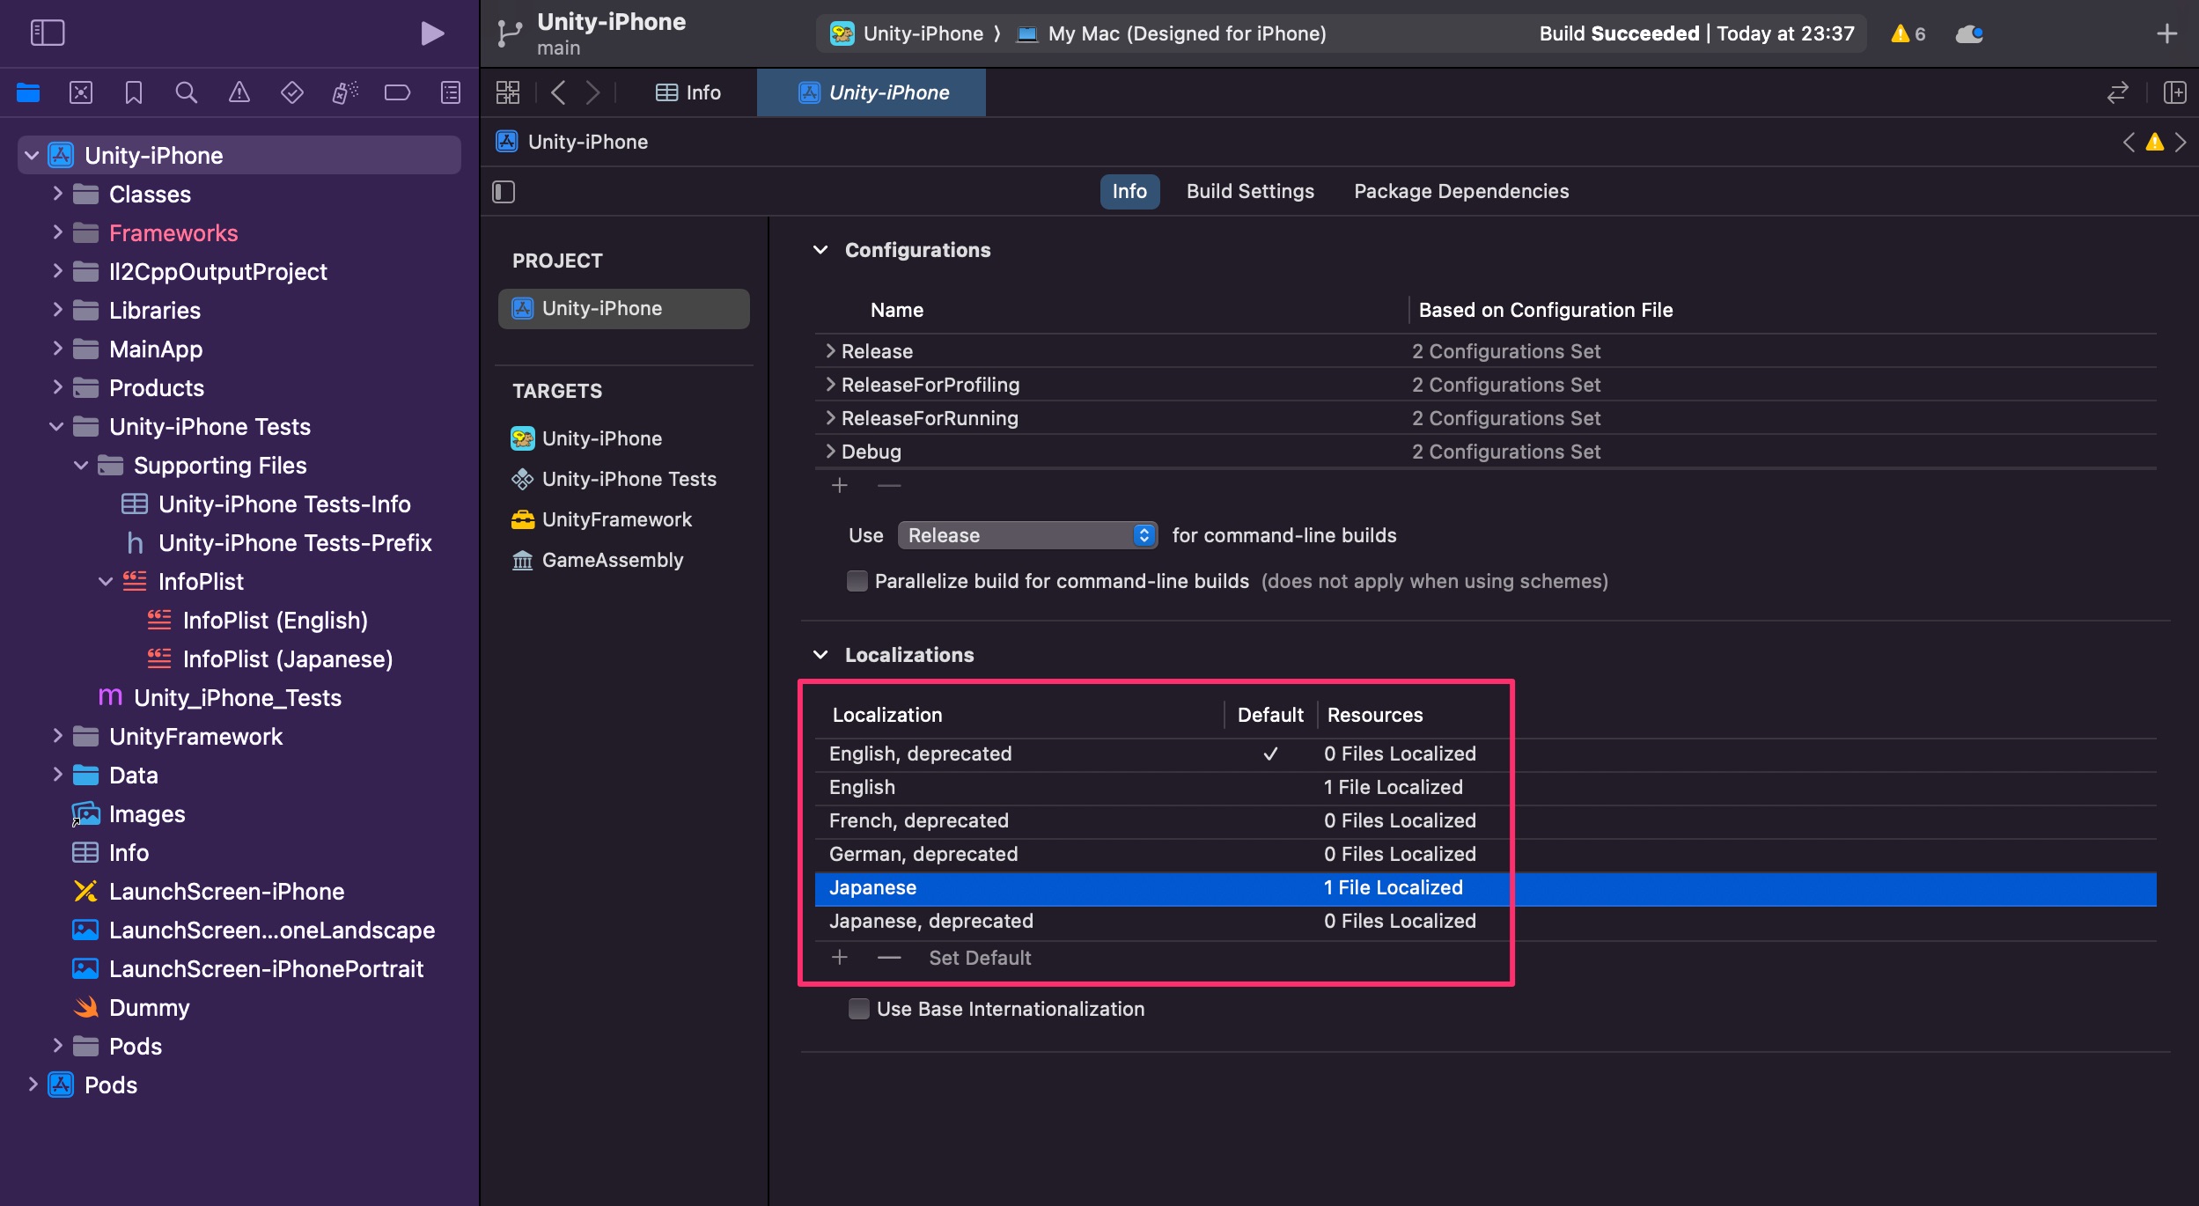Click the swap editor arrows icon
Screen dimensions: 2199x1206
coord(2118,92)
